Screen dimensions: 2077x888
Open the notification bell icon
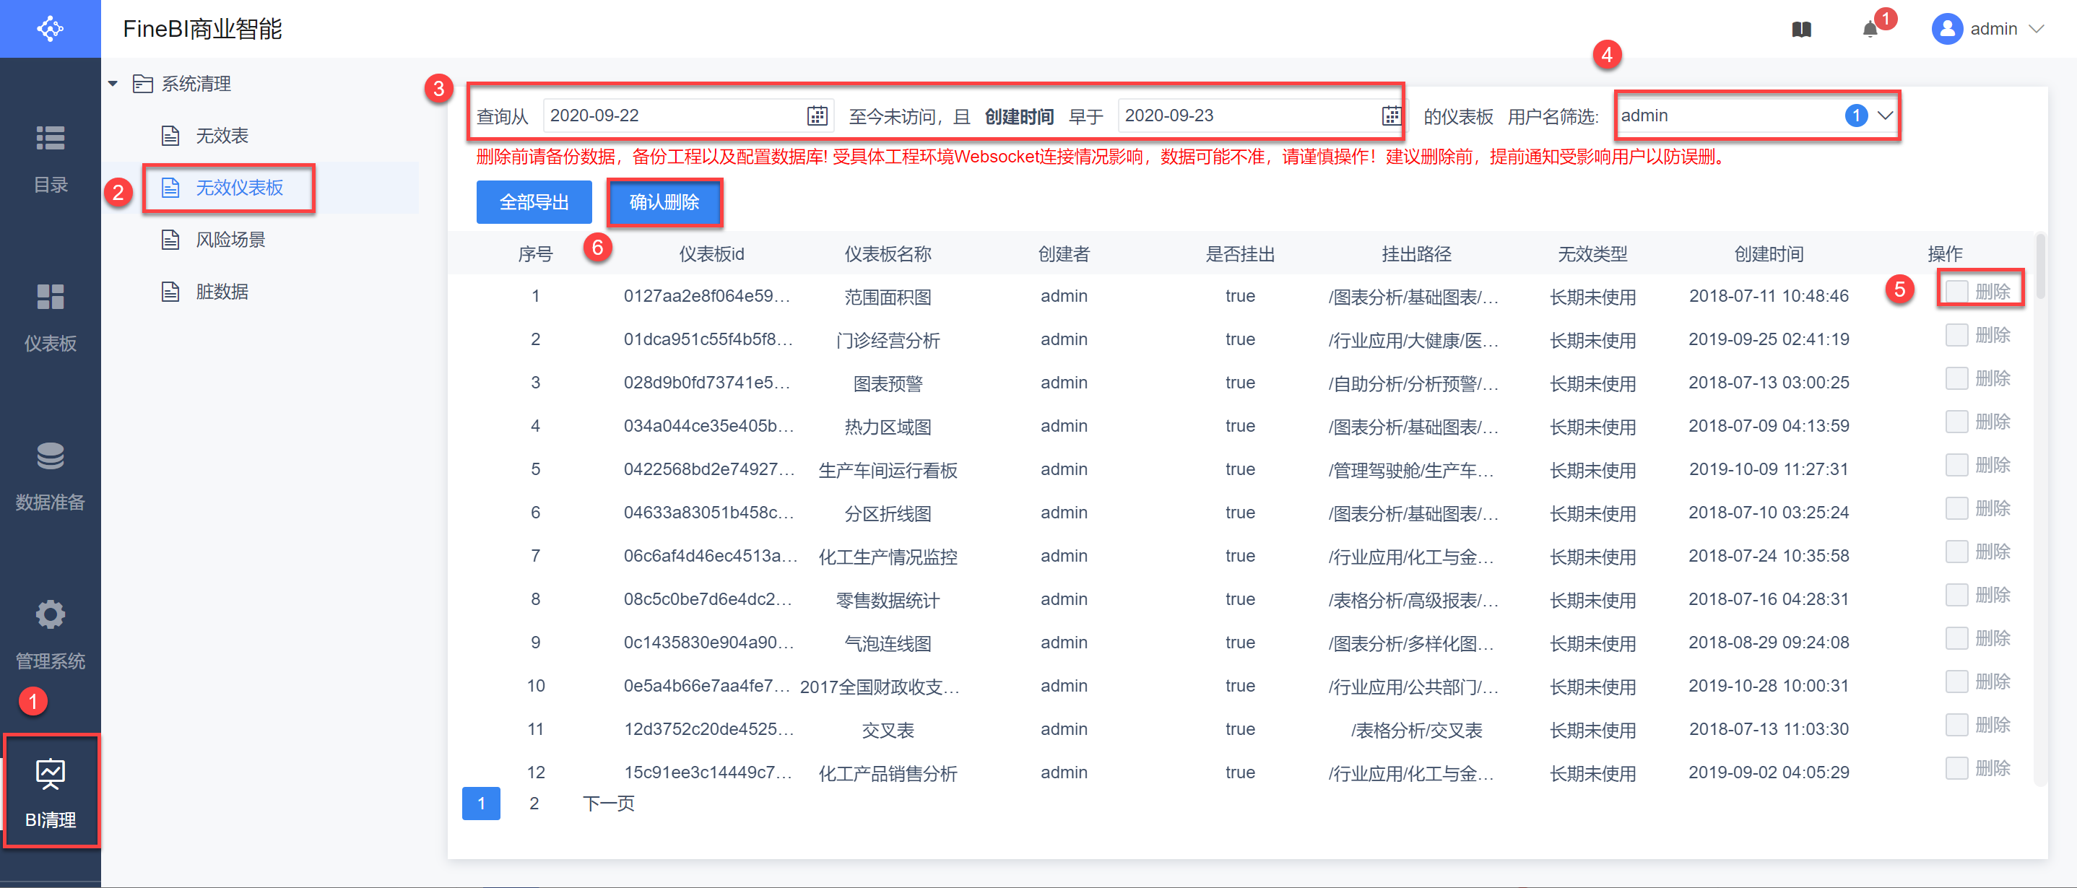1870,30
